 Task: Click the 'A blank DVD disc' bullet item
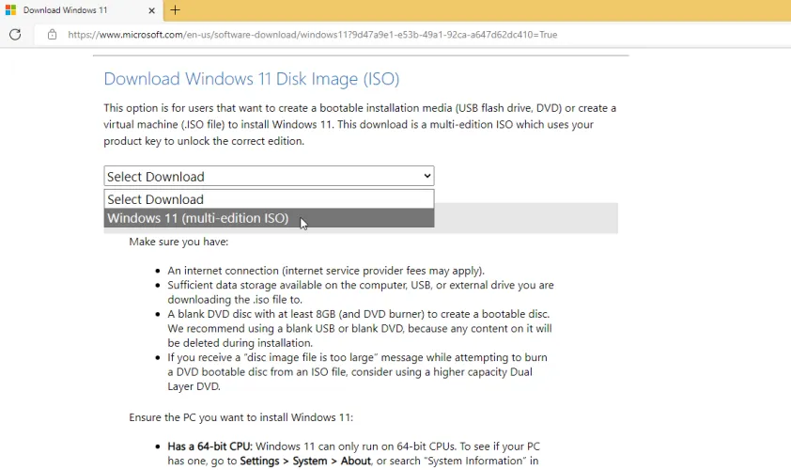click(358, 314)
